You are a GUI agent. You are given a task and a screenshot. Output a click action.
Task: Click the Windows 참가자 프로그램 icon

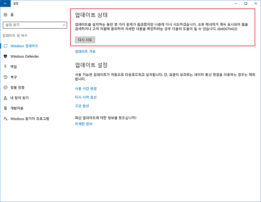coord(5,118)
